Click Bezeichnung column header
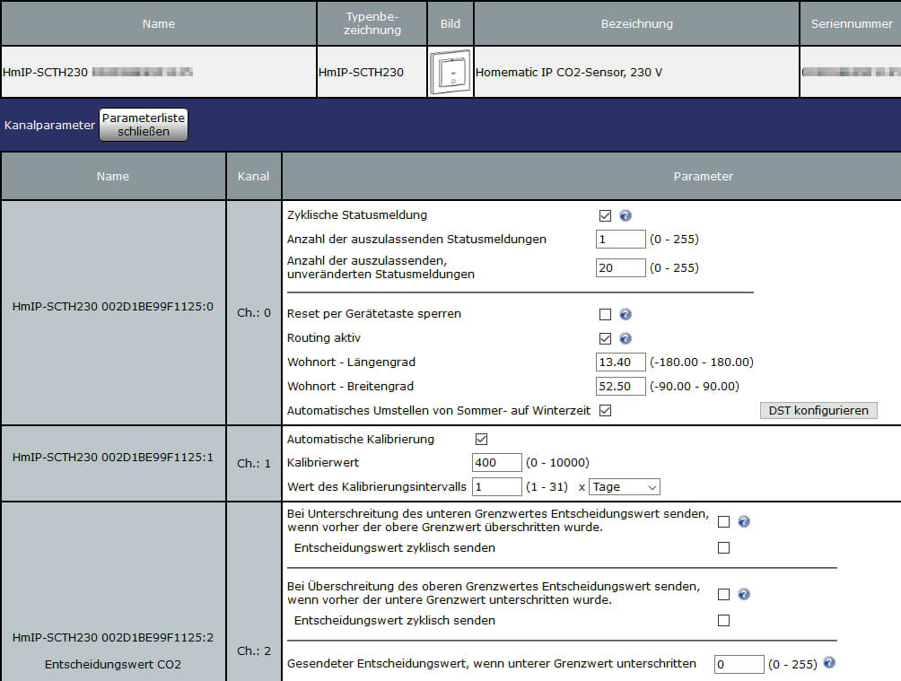This screenshot has width=901, height=681. coord(636,23)
